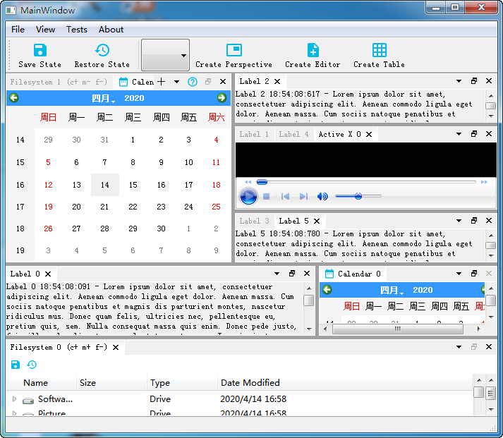Image resolution: width=503 pixels, height=438 pixels.
Task: Open the month dropdown in large calendar
Action: click(103, 99)
